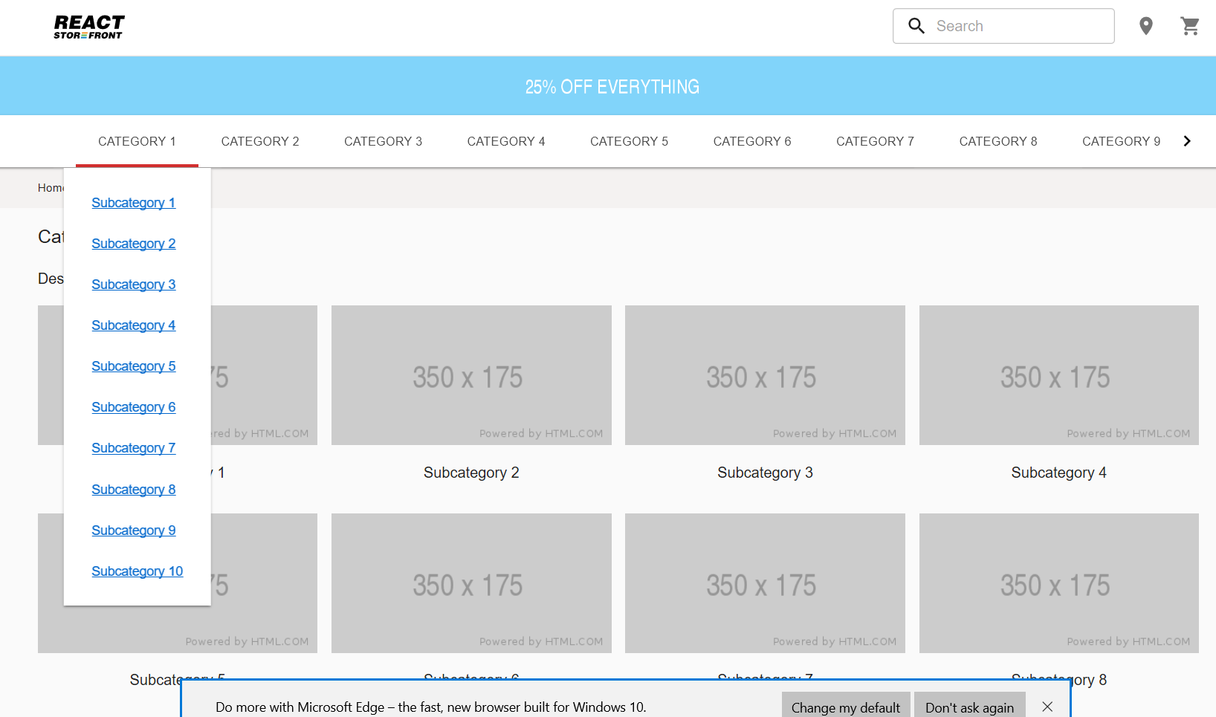Open the shopping cart icon
This screenshot has width=1216, height=717.
click(1190, 25)
